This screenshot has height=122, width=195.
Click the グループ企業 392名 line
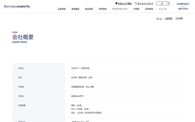coord(80,109)
